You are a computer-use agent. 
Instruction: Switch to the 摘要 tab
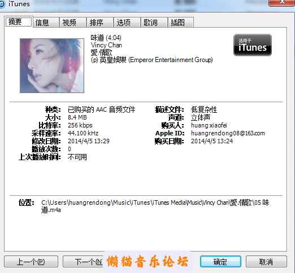pos(19,22)
